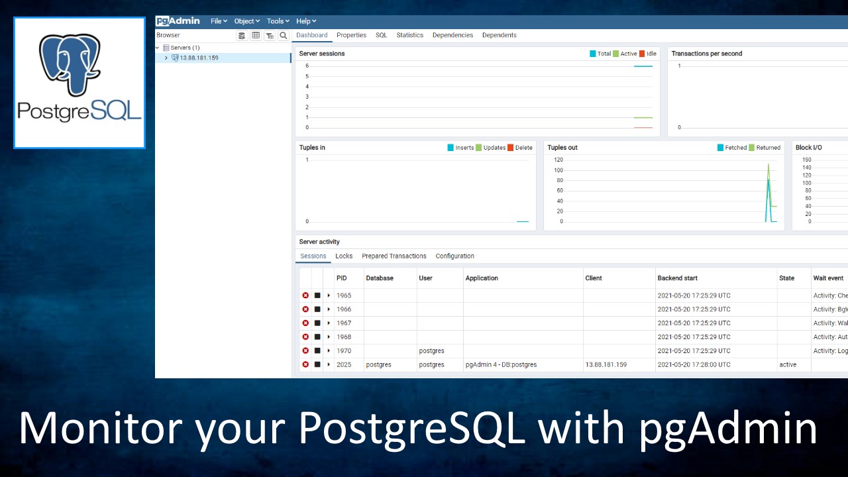
Task: Open the Dependencies tab
Action: click(452, 35)
